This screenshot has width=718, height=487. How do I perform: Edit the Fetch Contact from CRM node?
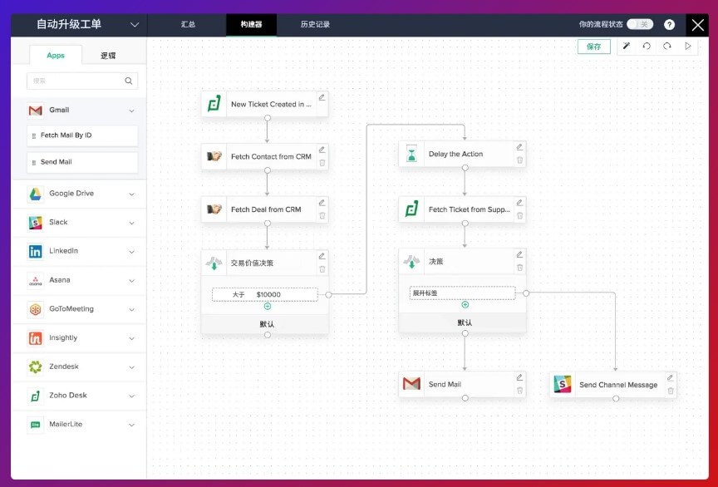point(322,150)
